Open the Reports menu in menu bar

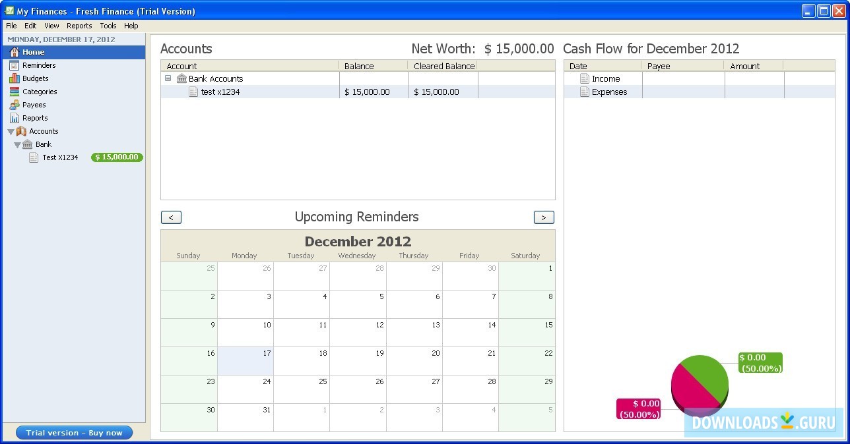(x=79, y=26)
